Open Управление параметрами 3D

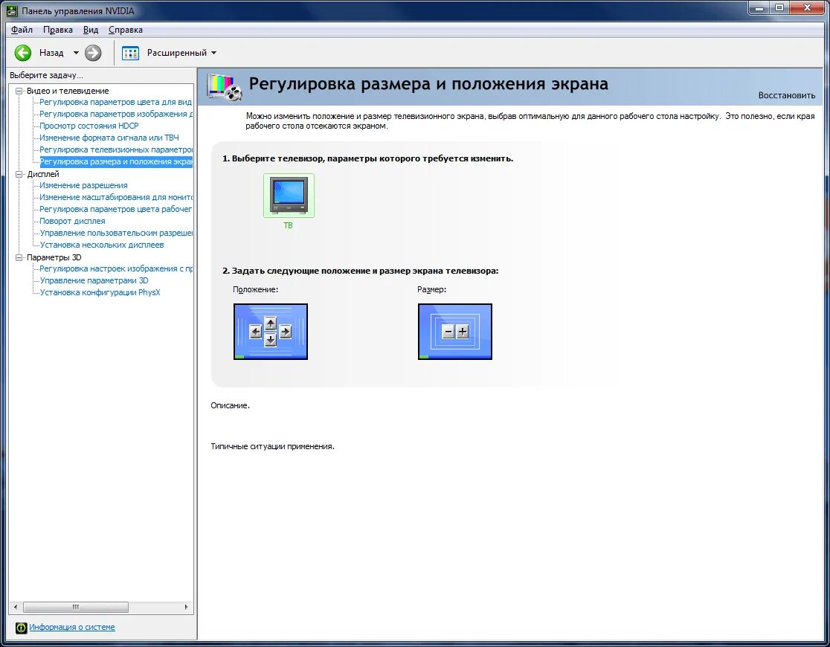click(x=94, y=280)
